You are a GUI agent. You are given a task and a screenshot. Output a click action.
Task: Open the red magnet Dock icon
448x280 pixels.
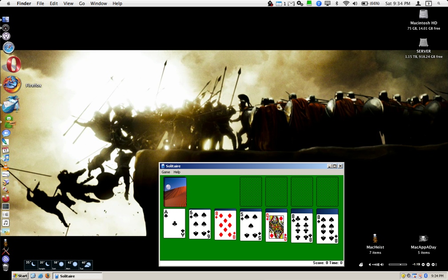(x=6, y=198)
